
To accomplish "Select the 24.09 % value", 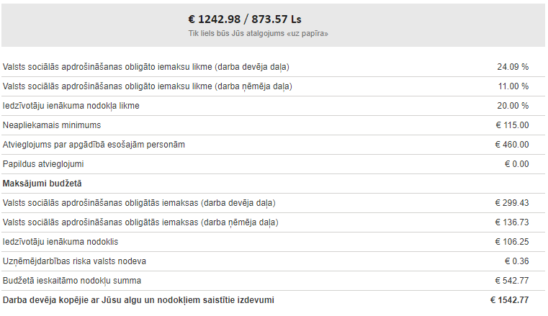I will [x=513, y=67].
